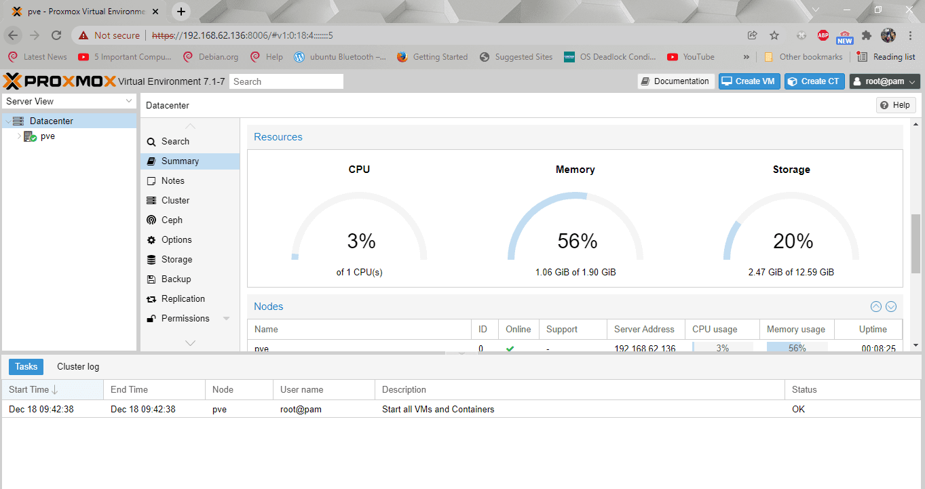The height and width of the screenshot is (489, 925).
Task: Open the Server View dropdown
Action: point(69,101)
